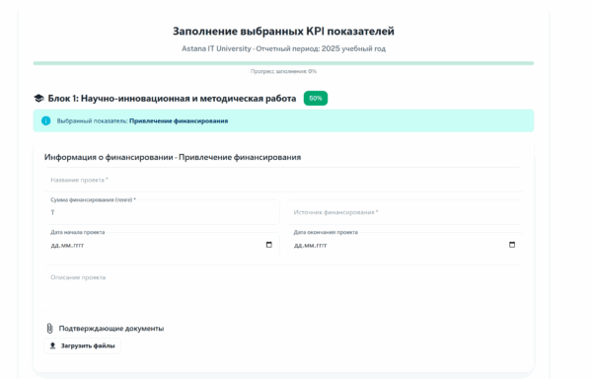
Task: Click the Подтверждающие документы label
Action: click(111, 329)
